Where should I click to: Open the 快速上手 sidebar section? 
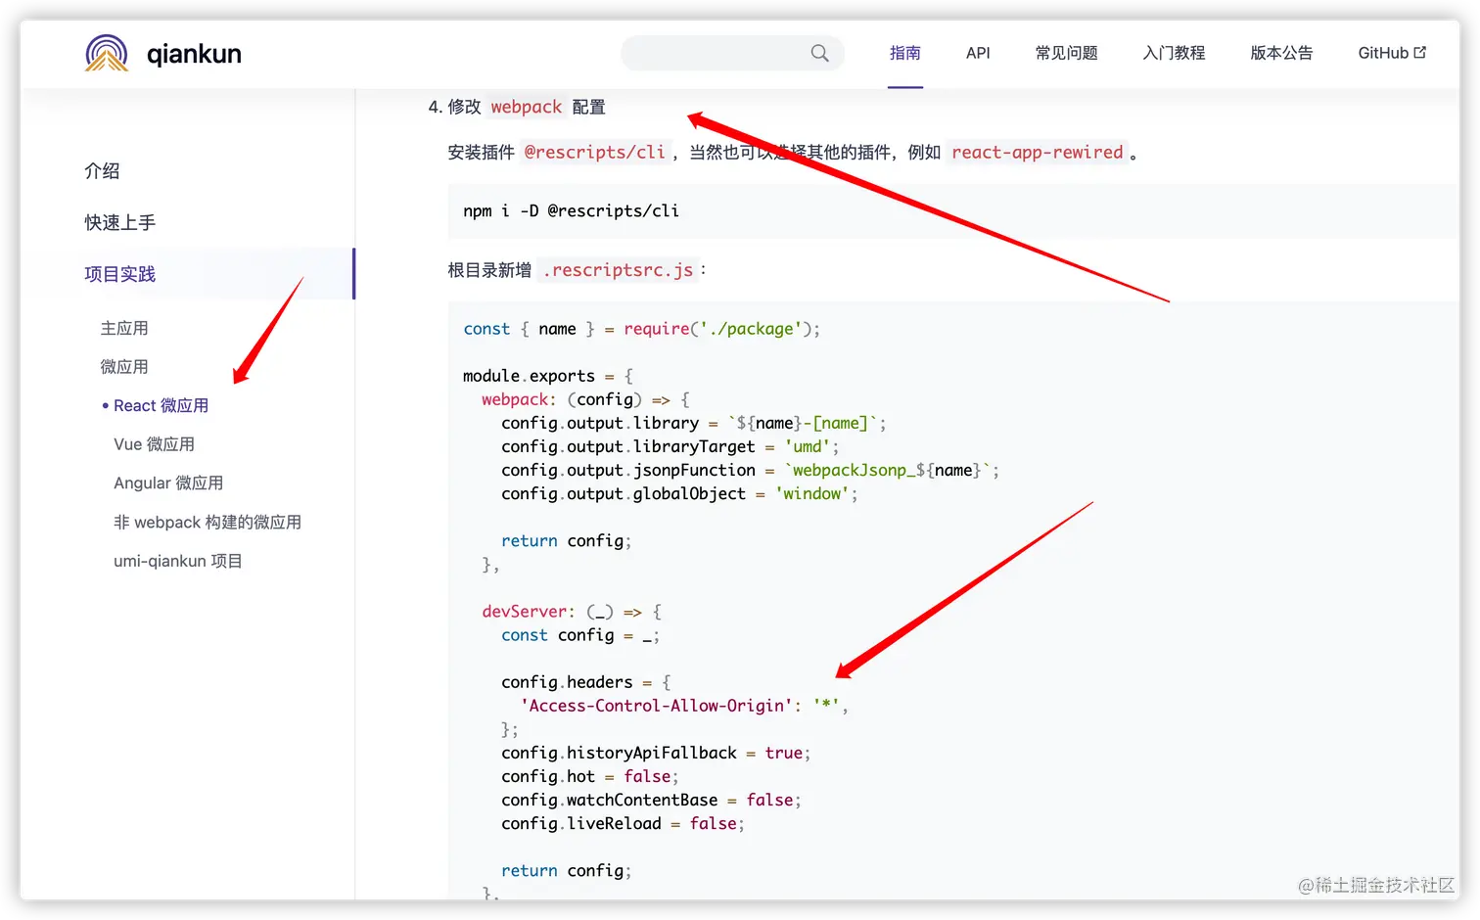coord(120,223)
